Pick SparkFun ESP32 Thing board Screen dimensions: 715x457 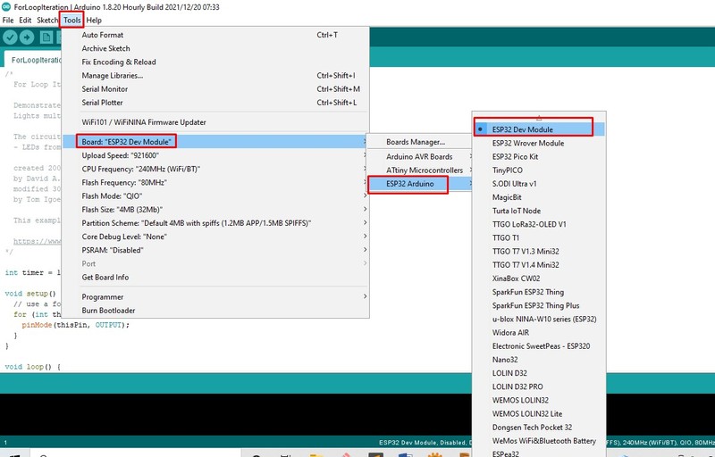pyautogui.click(x=539, y=292)
